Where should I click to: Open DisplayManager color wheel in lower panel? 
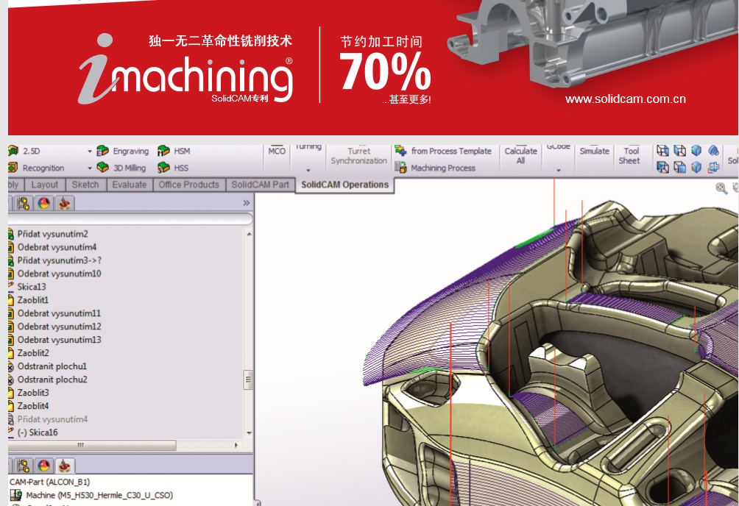44,466
